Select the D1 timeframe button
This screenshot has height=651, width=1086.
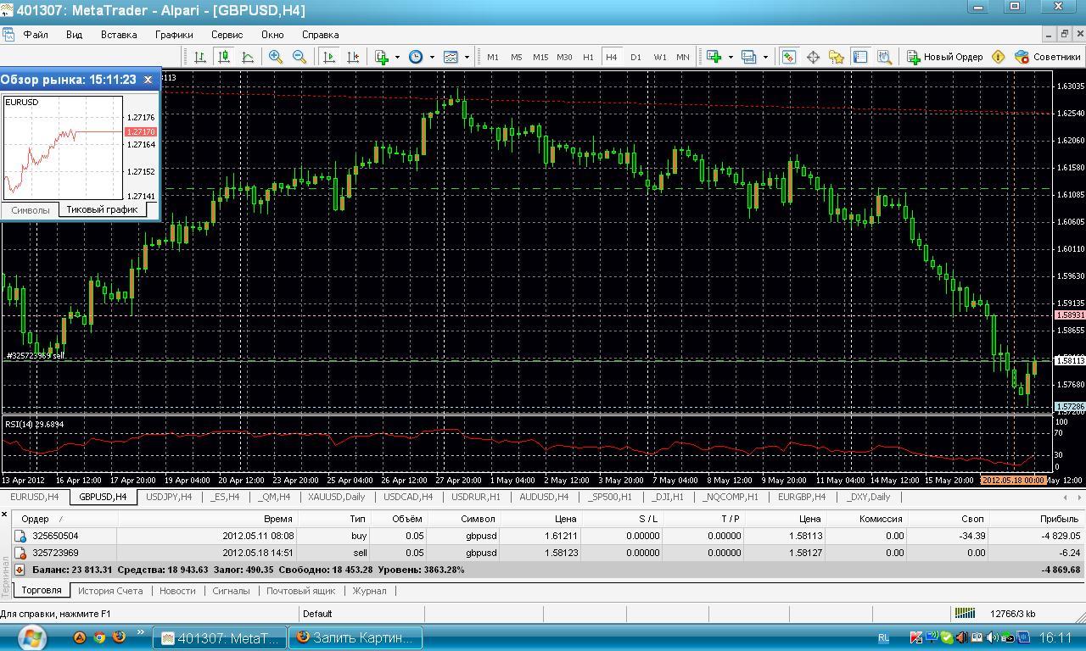click(x=635, y=57)
